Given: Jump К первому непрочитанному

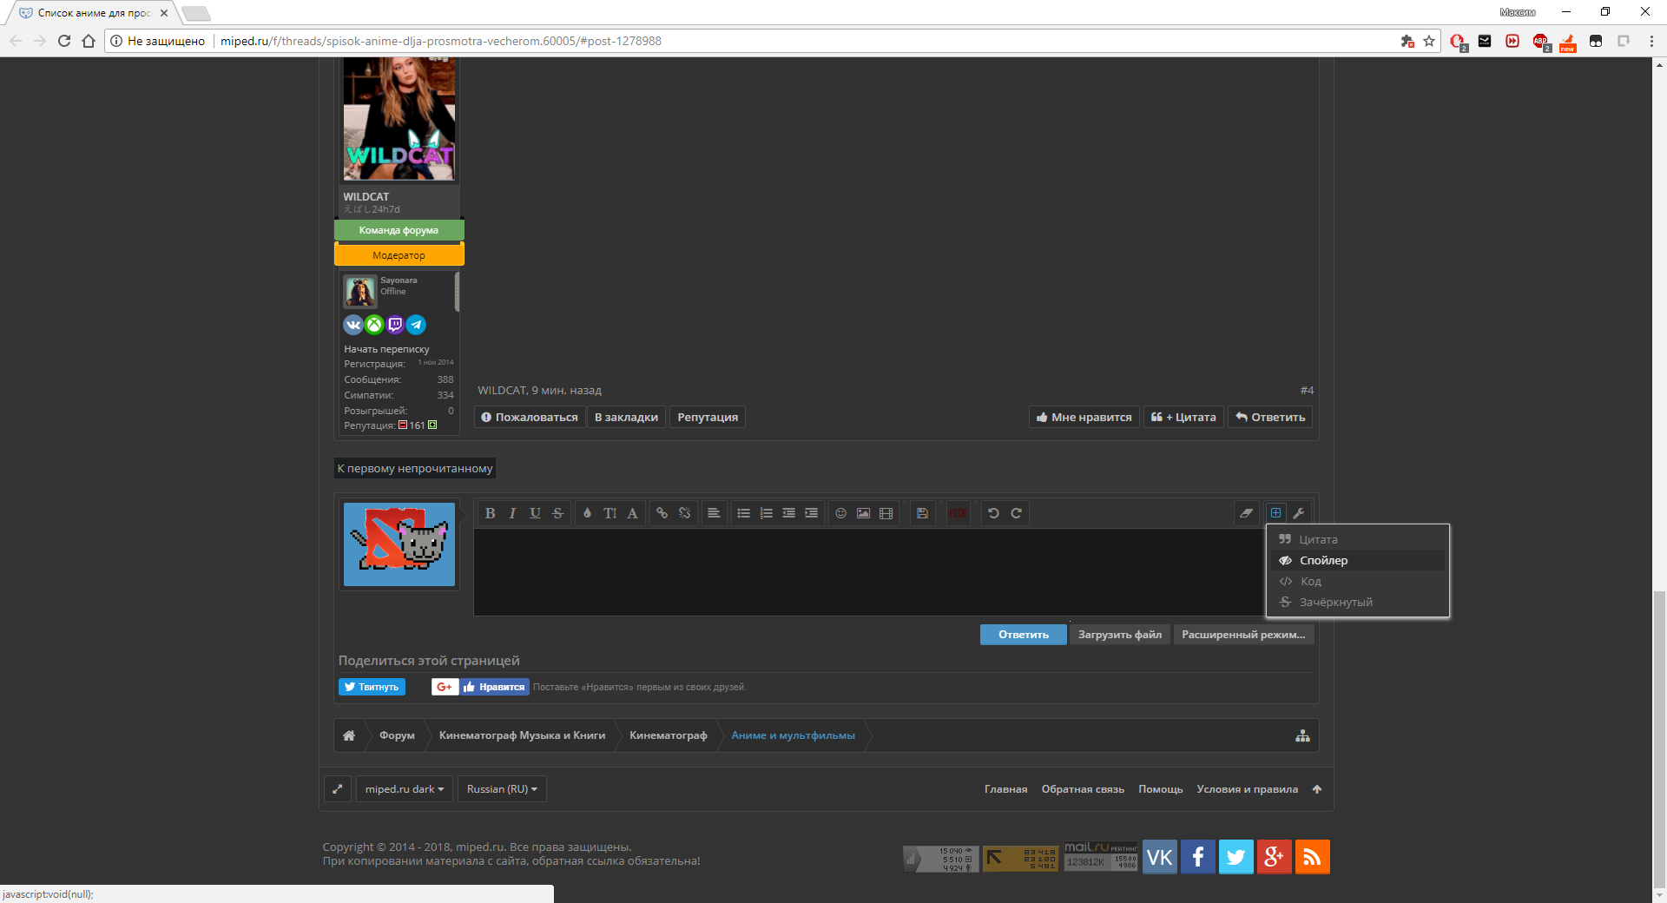Looking at the screenshot, I should tap(415, 468).
